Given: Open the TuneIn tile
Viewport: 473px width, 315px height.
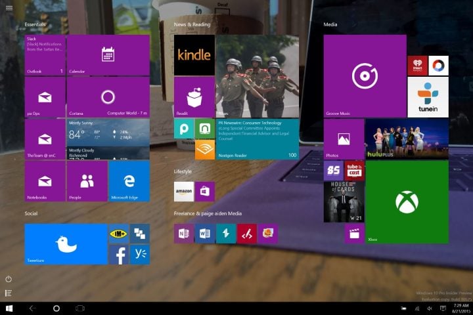Looking at the screenshot, I should point(428,97).
